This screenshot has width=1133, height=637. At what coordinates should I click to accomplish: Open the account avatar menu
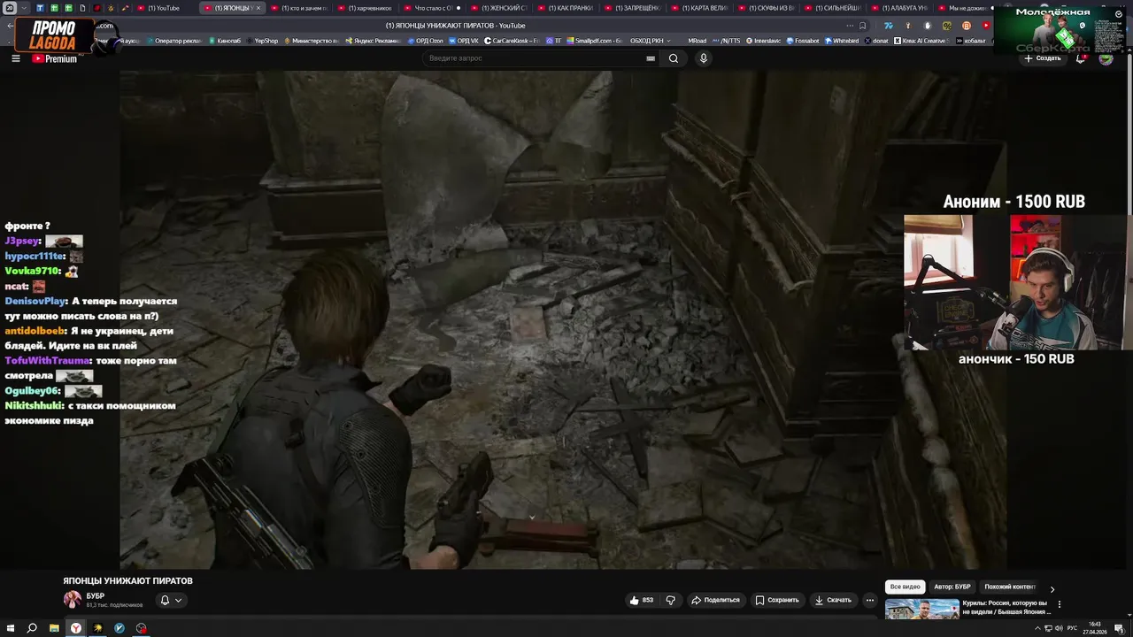point(1106,58)
